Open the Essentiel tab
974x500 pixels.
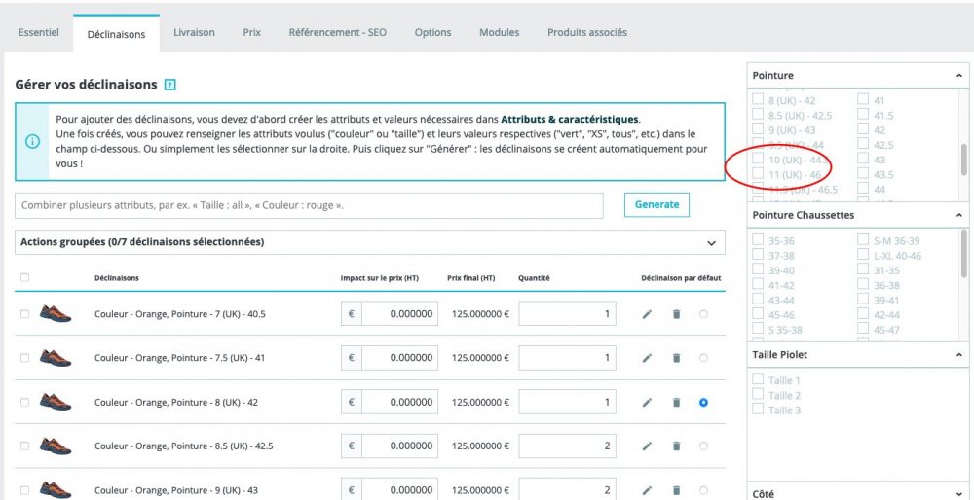39,33
